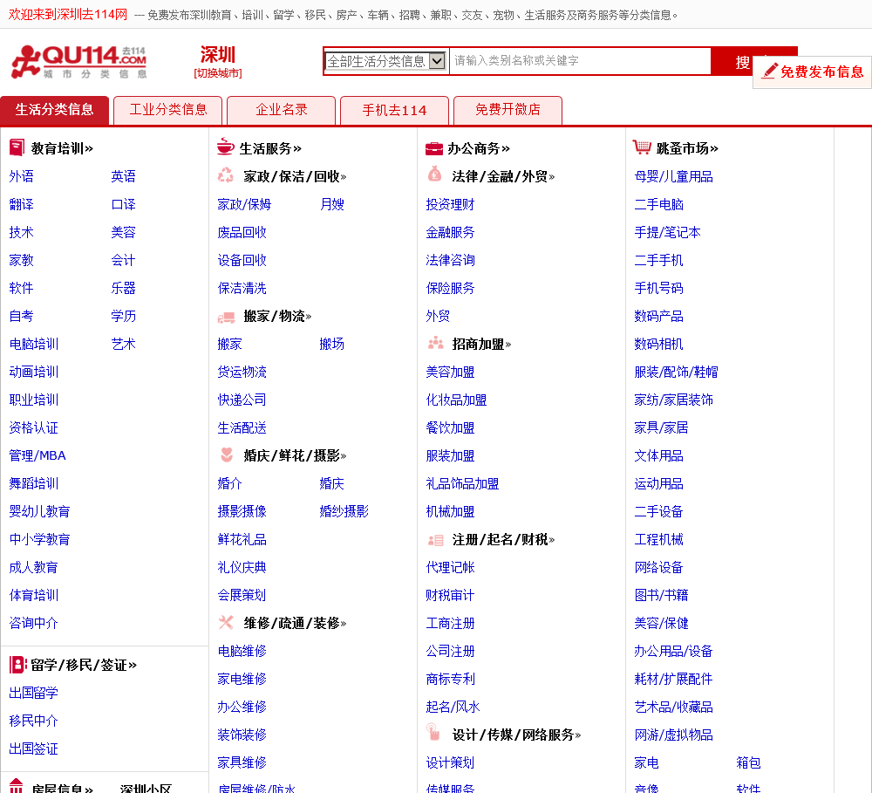Click the book icon beside 教育培训
872x793 pixels.
(17, 147)
